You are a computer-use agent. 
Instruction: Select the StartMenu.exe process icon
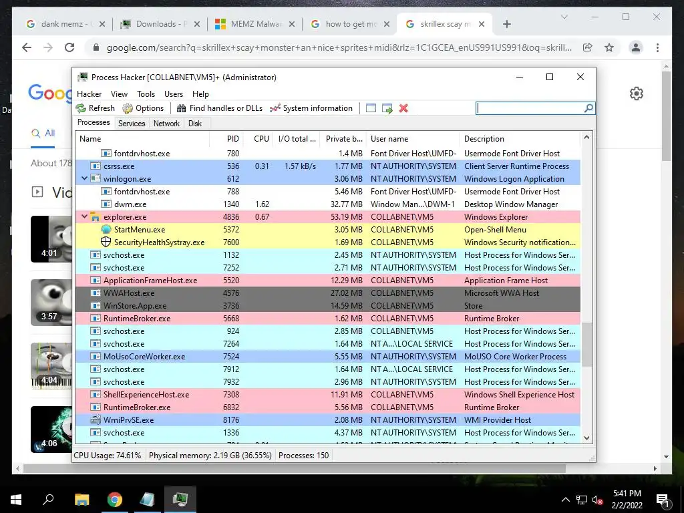tap(106, 230)
